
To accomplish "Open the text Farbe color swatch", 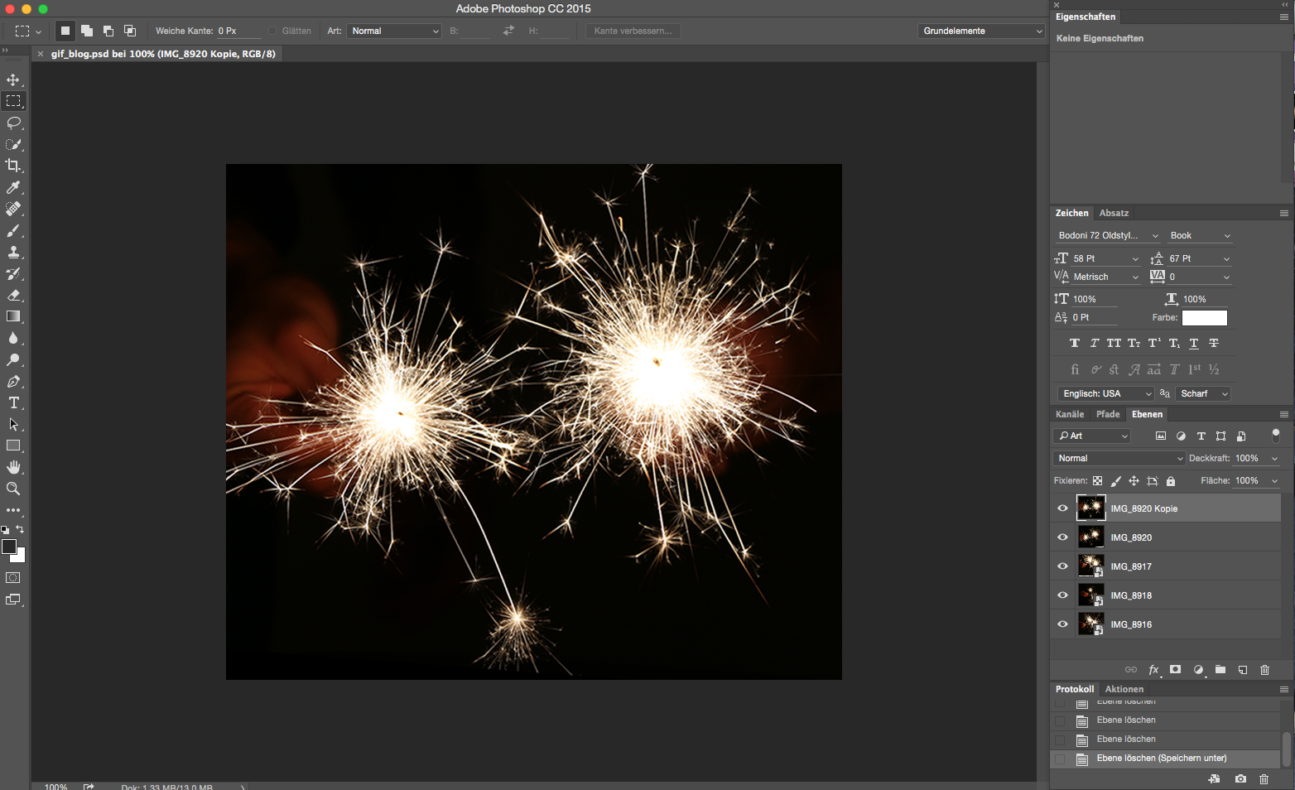I will (x=1205, y=318).
